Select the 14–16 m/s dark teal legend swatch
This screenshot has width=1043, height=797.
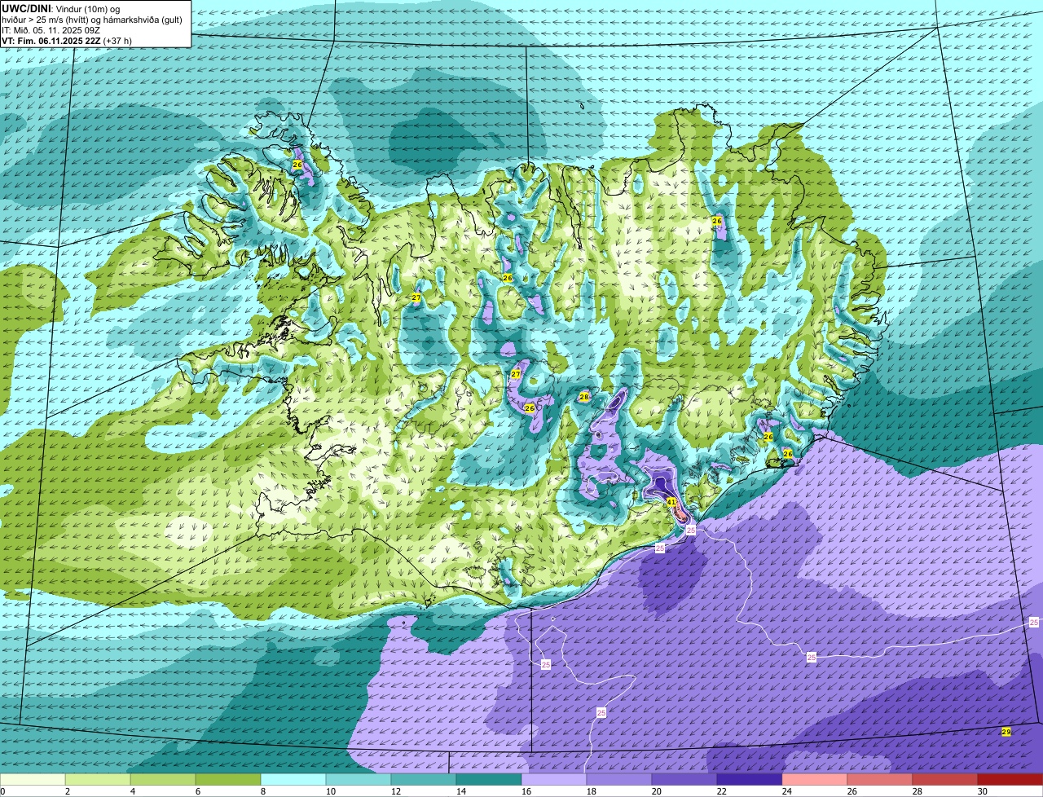[x=489, y=779]
